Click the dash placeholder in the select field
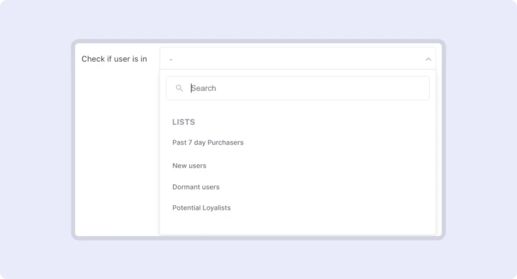Image resolution: width=517 pixels, height=279 pixels. tap(171, 59)
